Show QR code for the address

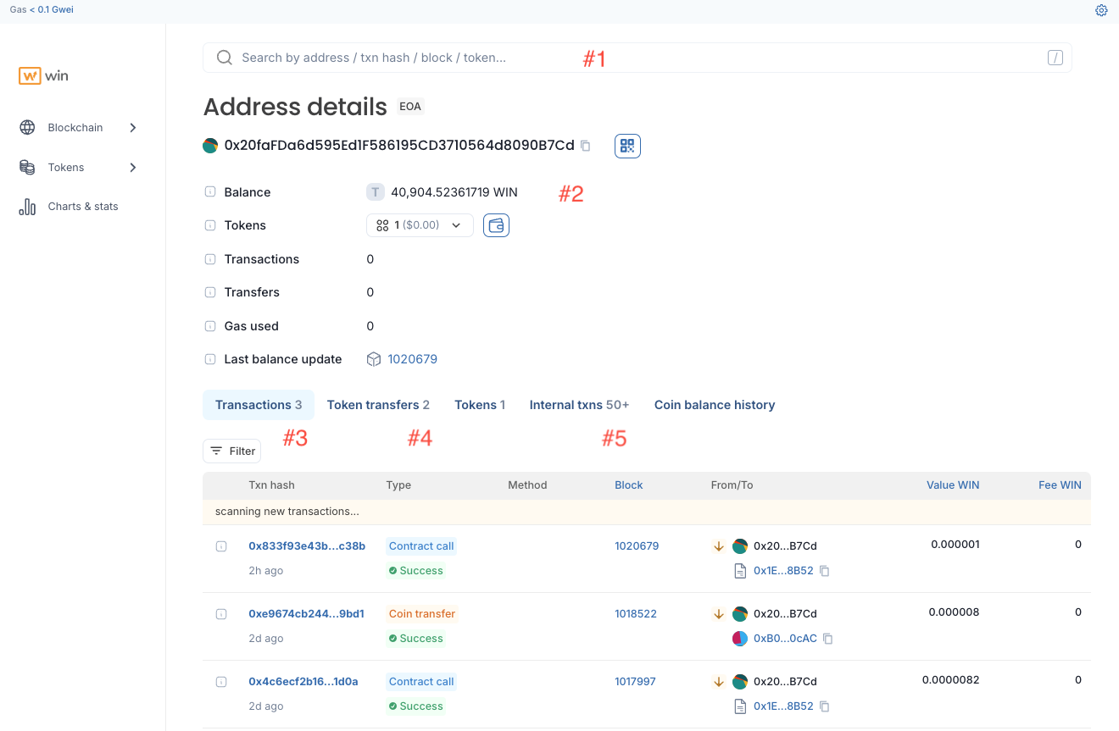[627, 146]
